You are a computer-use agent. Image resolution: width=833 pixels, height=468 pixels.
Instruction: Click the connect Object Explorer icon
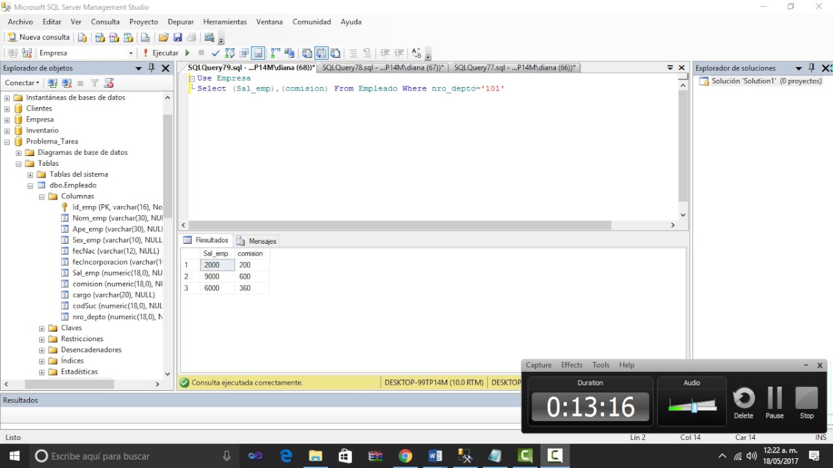(x=53, y=83)
